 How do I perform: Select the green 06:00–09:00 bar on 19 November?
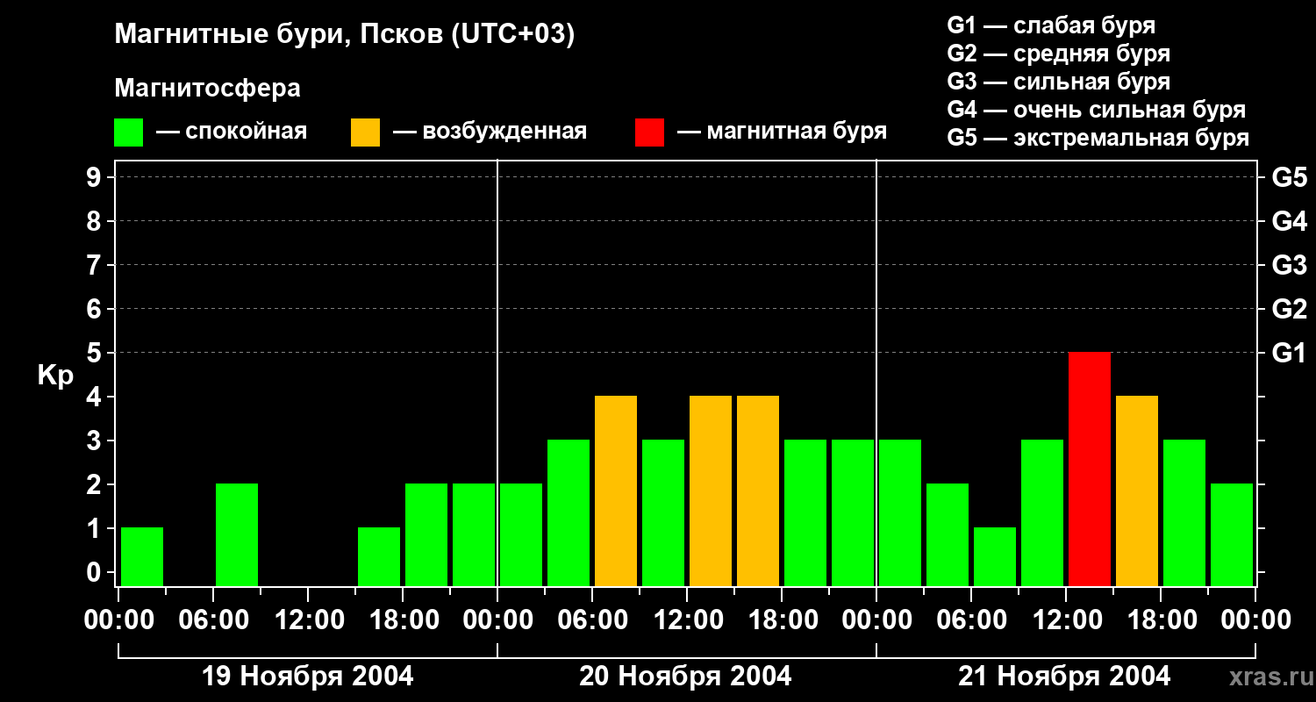click(x=237, y=535)
